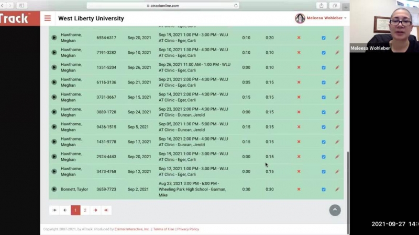Click the Safari share icon
This screenshot has height=235, width=419.
(x=322, y=6)
